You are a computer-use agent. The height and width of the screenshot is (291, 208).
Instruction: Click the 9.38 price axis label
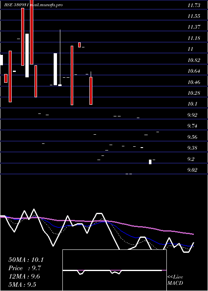192,148
